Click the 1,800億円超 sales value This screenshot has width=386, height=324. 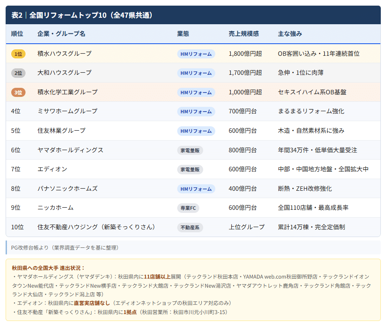pyautogui.click(x=245, y=54)
